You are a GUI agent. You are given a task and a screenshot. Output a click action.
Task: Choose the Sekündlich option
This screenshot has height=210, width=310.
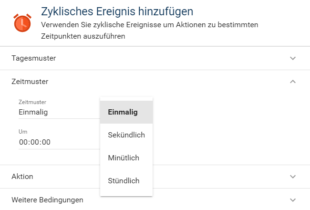[126, 135]
